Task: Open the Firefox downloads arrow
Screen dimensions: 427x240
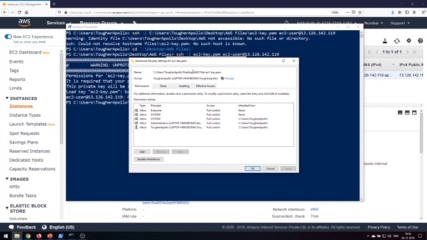Action: tap(393, 12)
